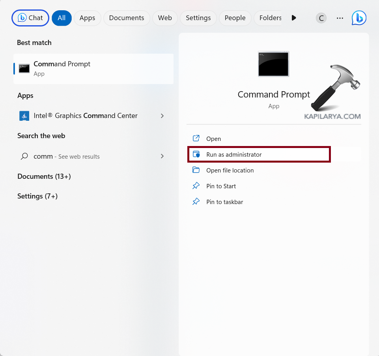Expand Intel Graphics Command Center chevron
This screenshot has height=356, width=379.
[x=162, y=116]
